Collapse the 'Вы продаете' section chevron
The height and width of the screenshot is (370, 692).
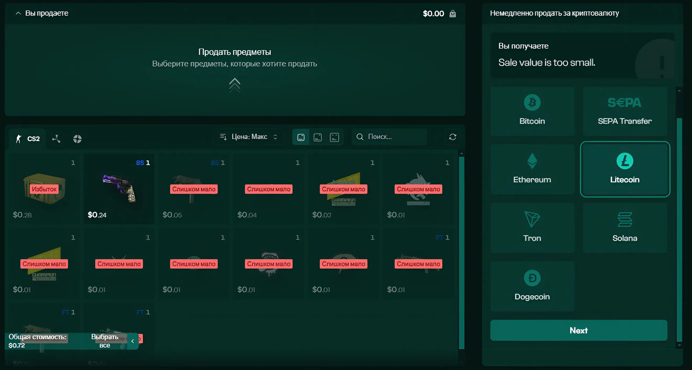(x=18, y=13)
